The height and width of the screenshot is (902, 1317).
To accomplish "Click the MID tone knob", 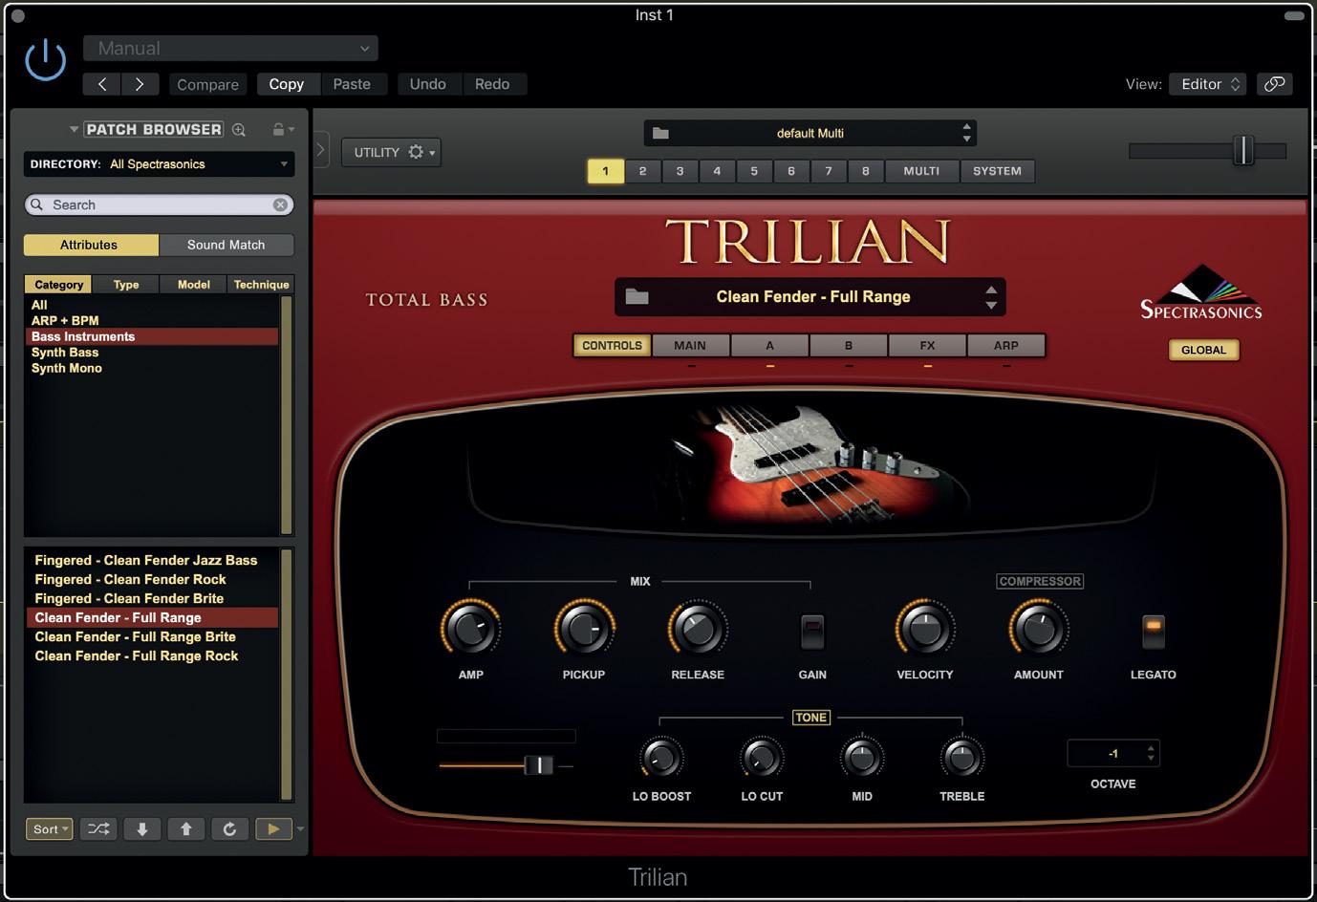I will coord(862,759).
